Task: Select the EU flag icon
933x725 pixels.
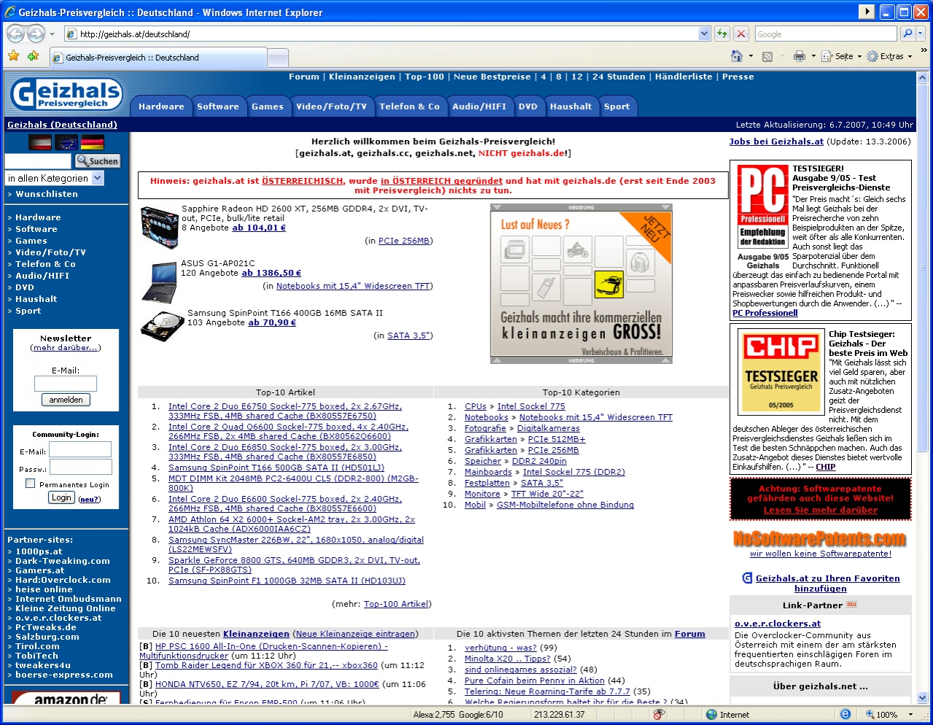Action: [66, 142]
